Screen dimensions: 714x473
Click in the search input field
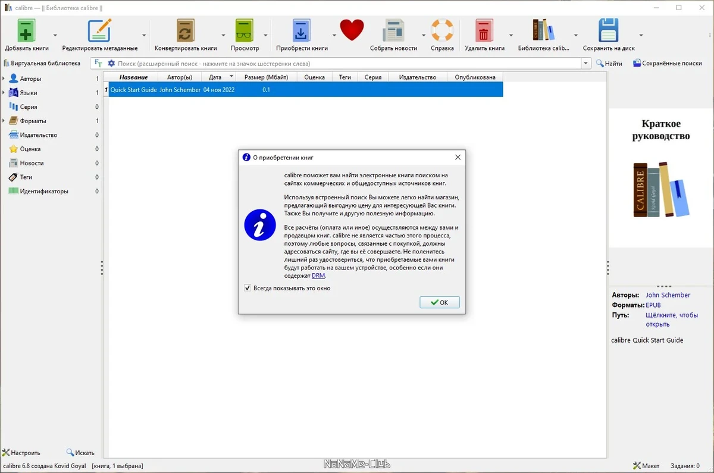(348, 63)
